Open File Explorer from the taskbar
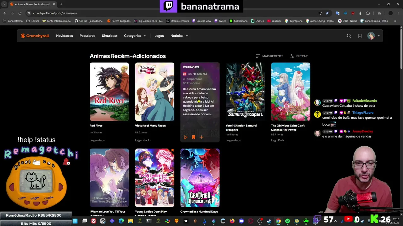The width and height of the screenshot is (403, 226). pos(130,221)
